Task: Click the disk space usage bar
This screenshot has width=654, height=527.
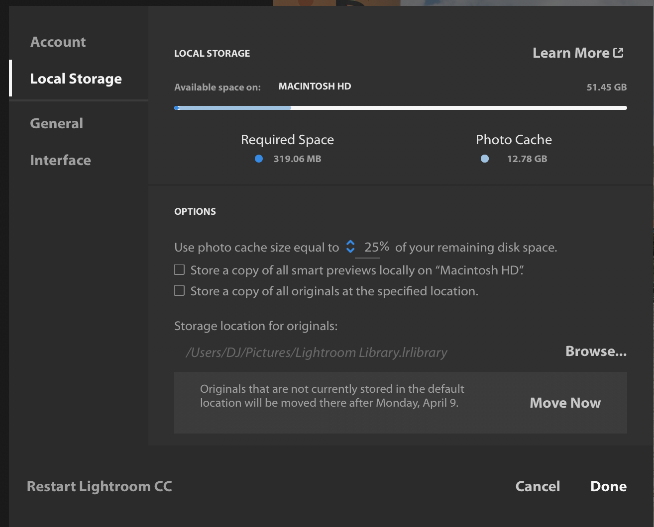Action: coord(400,108)
